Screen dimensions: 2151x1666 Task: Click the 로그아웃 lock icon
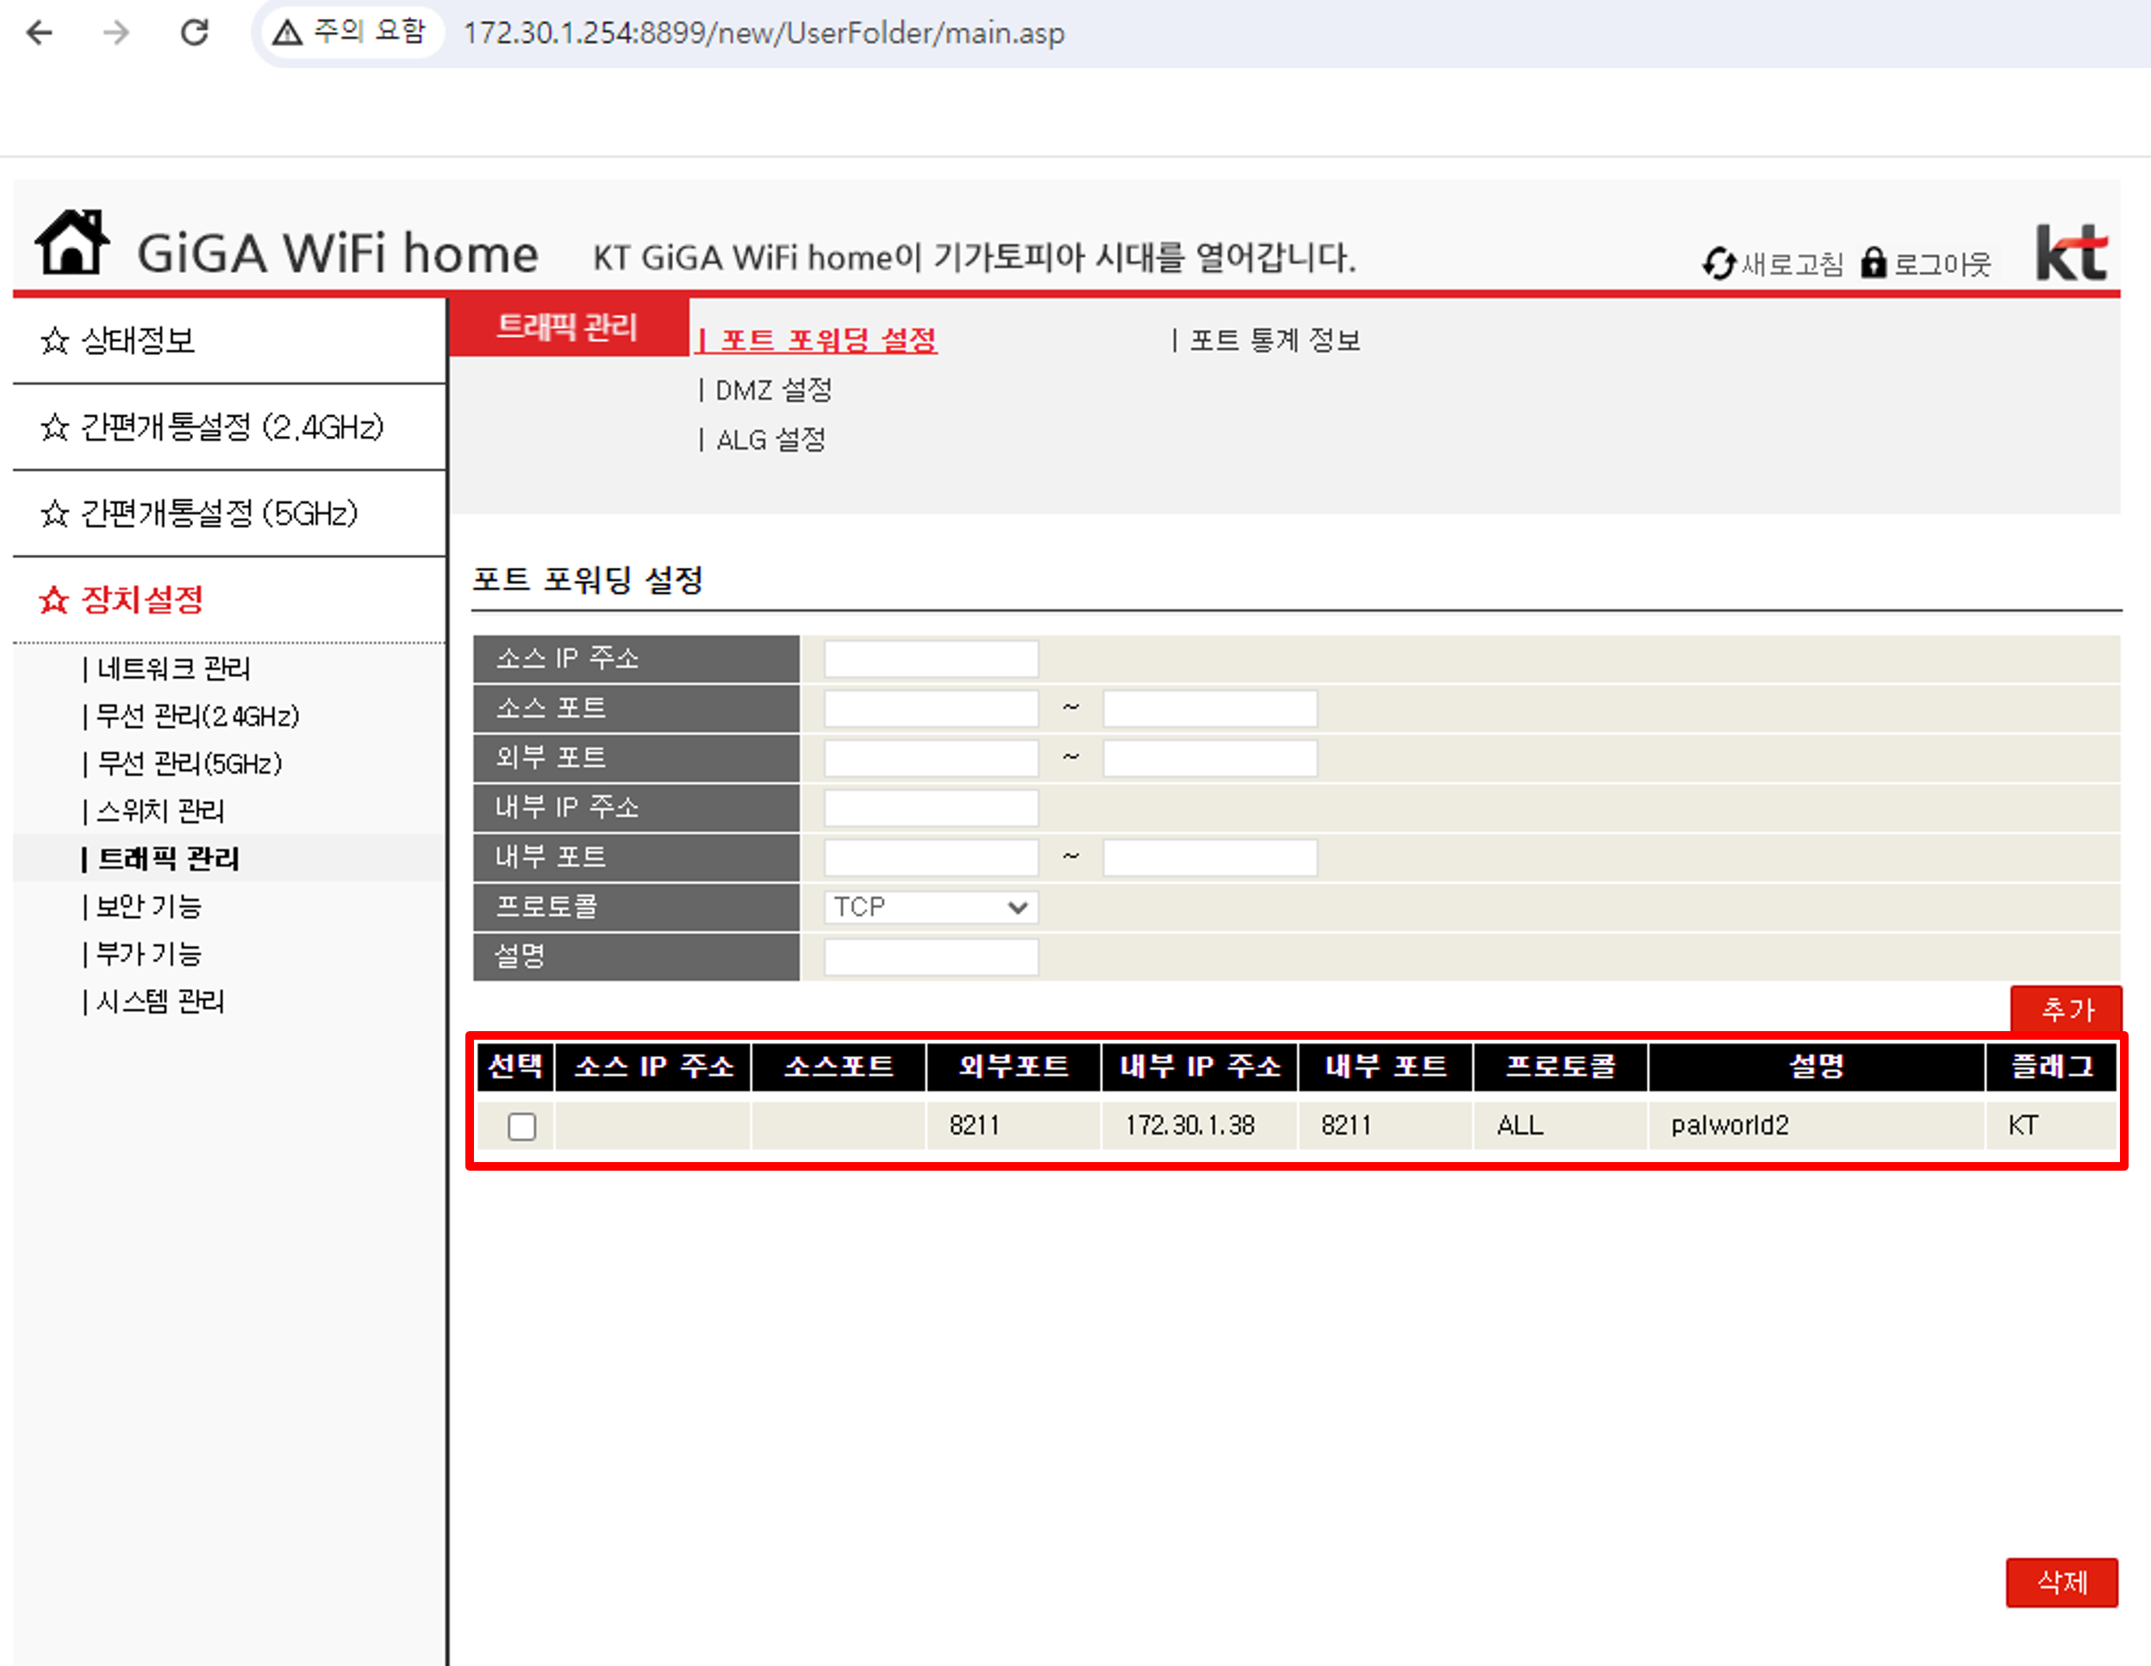pos(1874,263)
